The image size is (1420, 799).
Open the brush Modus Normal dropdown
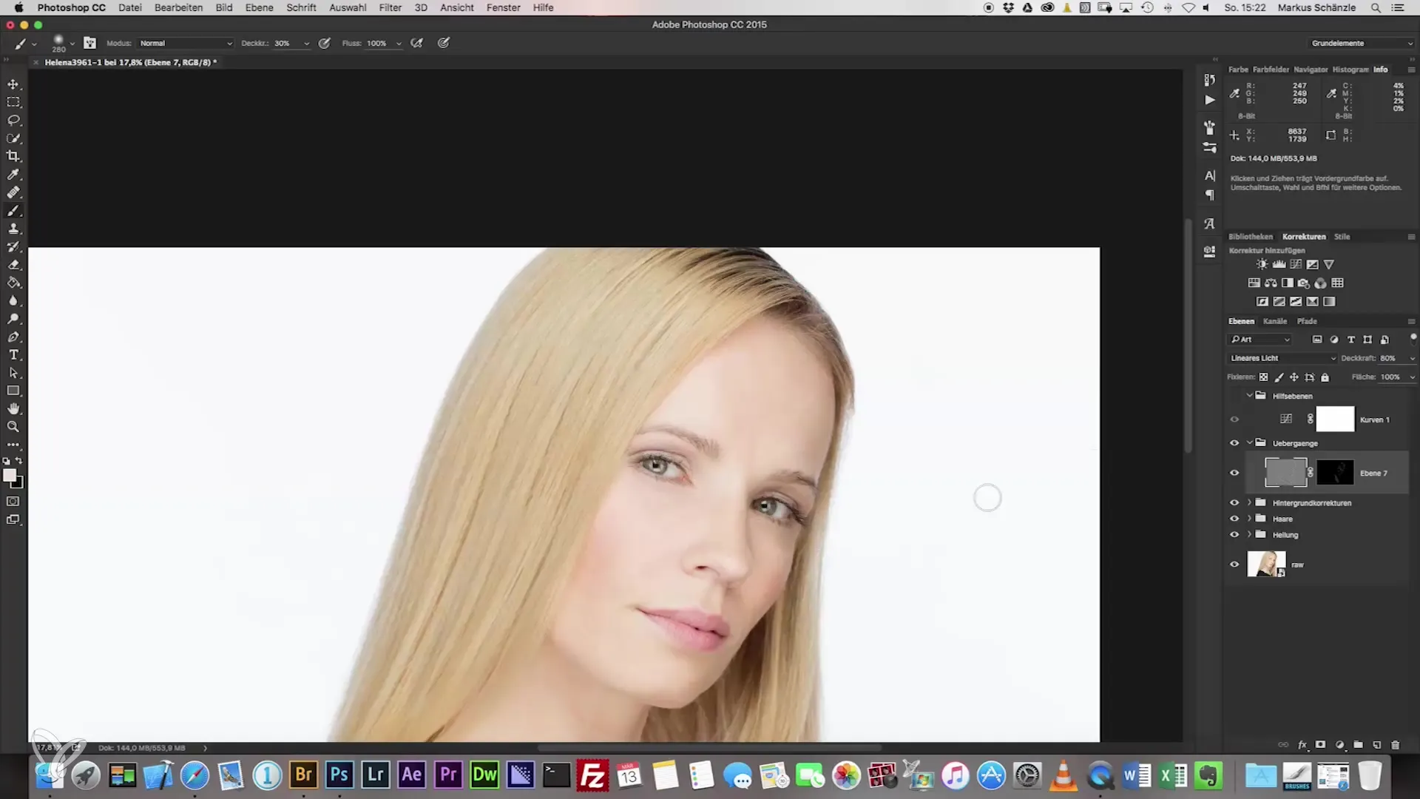pos(186,44)
